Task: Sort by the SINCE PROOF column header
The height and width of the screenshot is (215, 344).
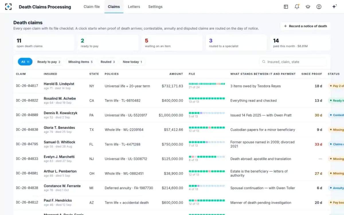Action: (x=312, y=74)
